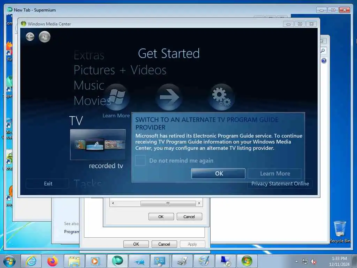Launch Internet Explorer from the taskbar

(31, 261)
